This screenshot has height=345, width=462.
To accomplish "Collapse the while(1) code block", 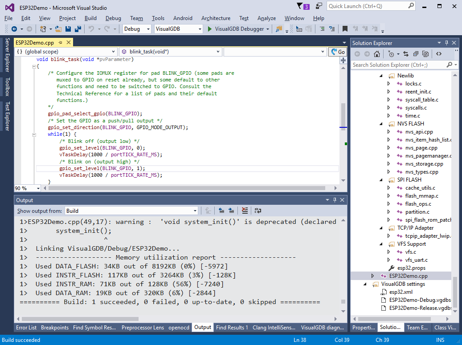I will 34,134.
